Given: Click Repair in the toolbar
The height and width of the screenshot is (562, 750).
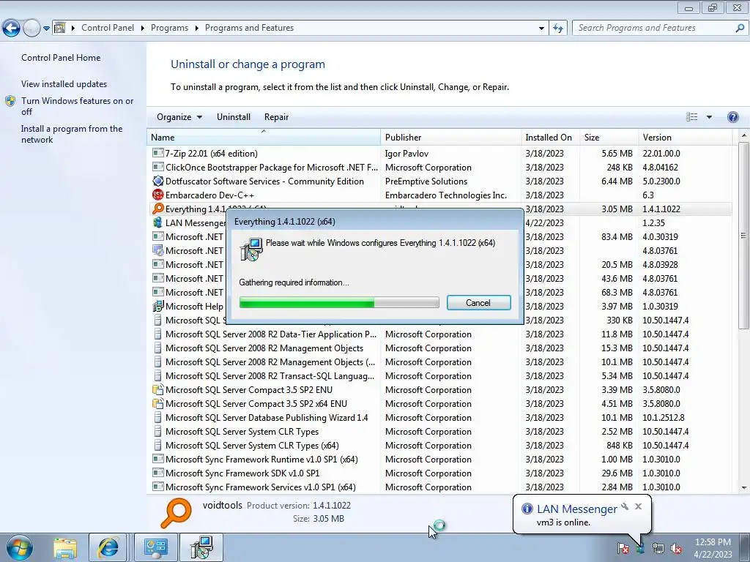Looking at the screenshot, I should coord(276,117).
